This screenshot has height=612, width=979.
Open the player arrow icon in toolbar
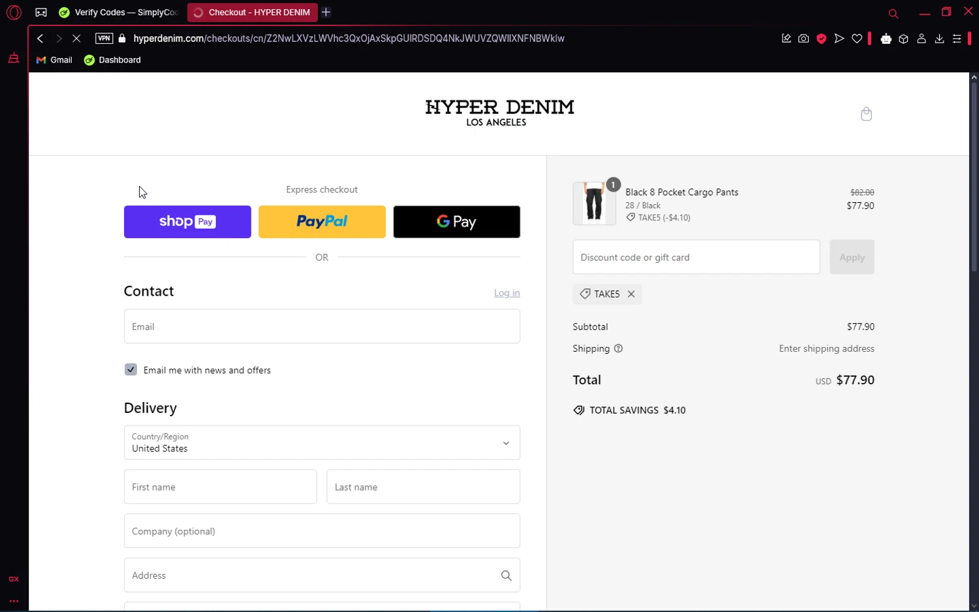tap(839, 38)
